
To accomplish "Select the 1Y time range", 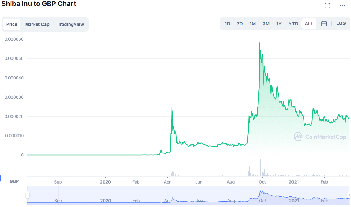I will tap(279, 23).
